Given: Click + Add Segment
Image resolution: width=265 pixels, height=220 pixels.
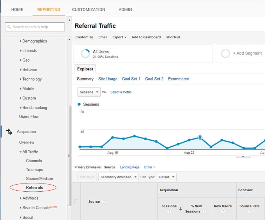Looking at the screenshot, I should point(247,53).
